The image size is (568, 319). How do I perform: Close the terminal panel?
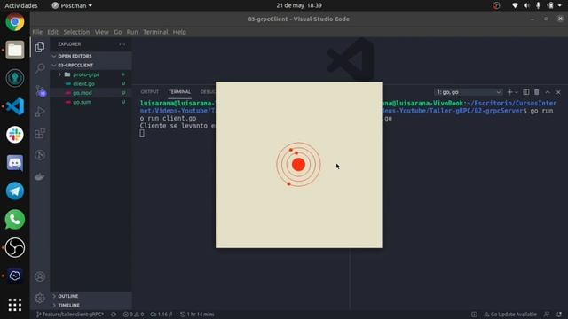558,92
